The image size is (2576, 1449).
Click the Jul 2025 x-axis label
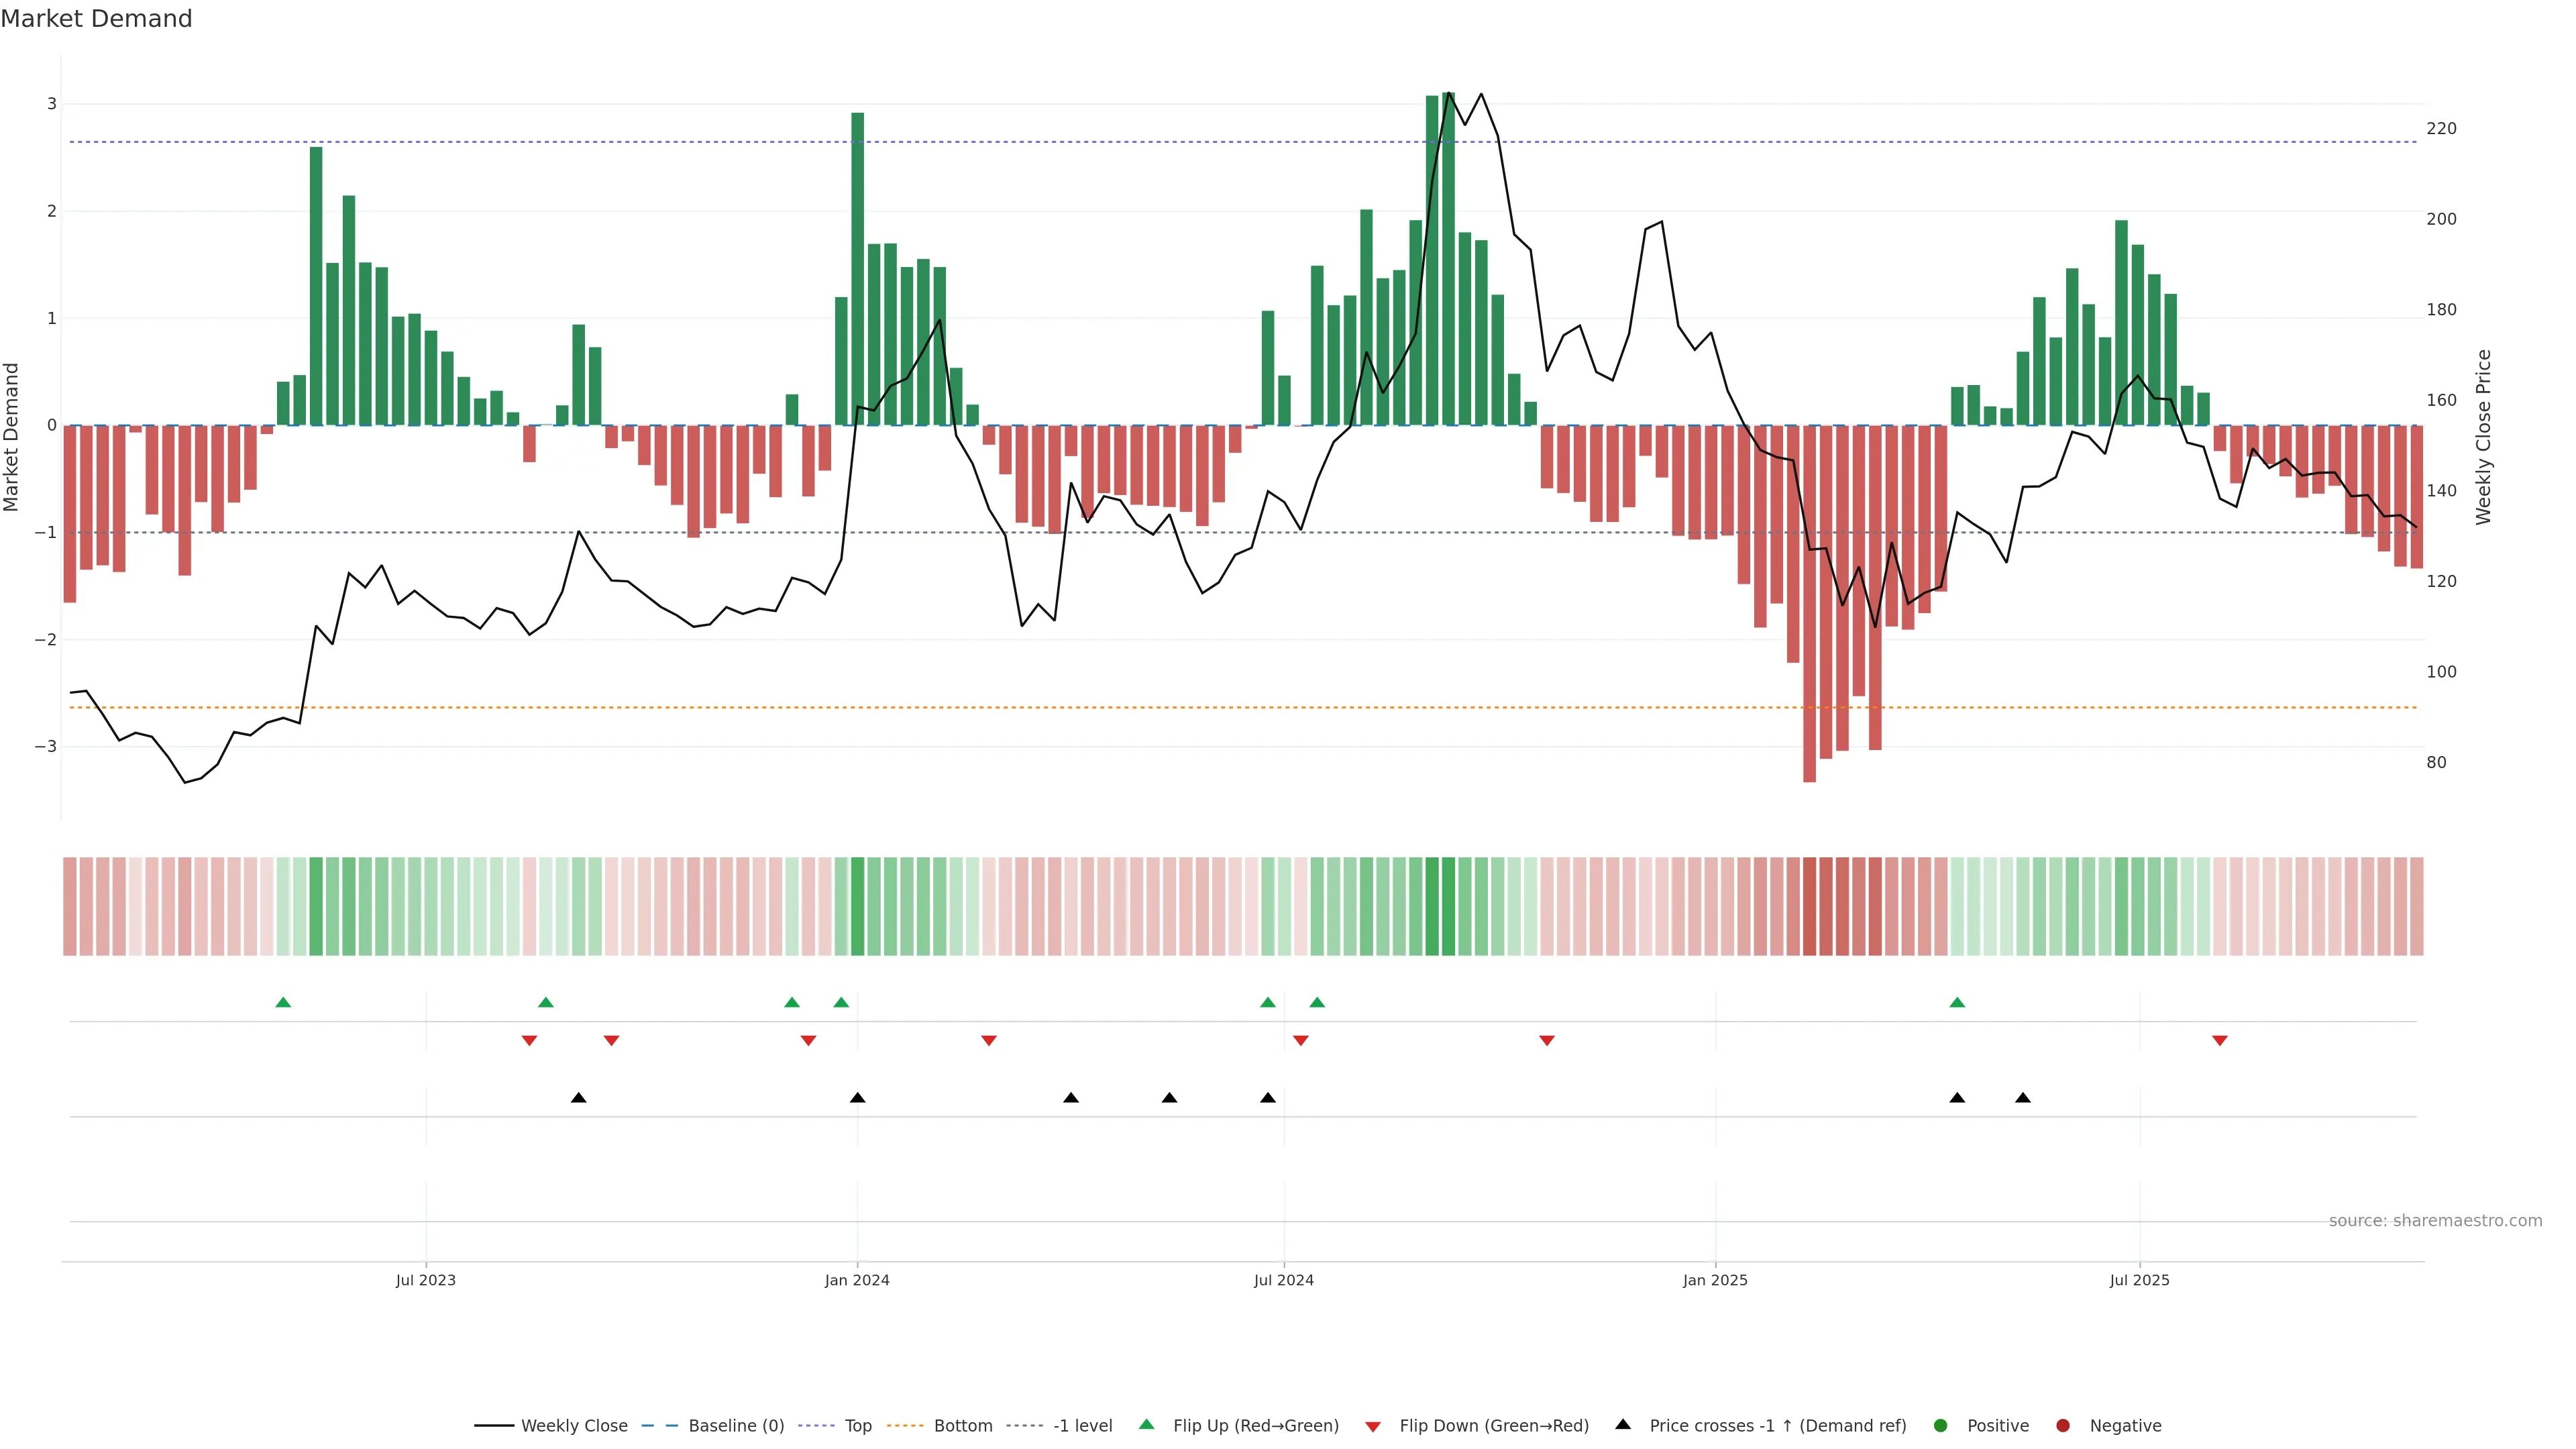click(2140, 1280)
